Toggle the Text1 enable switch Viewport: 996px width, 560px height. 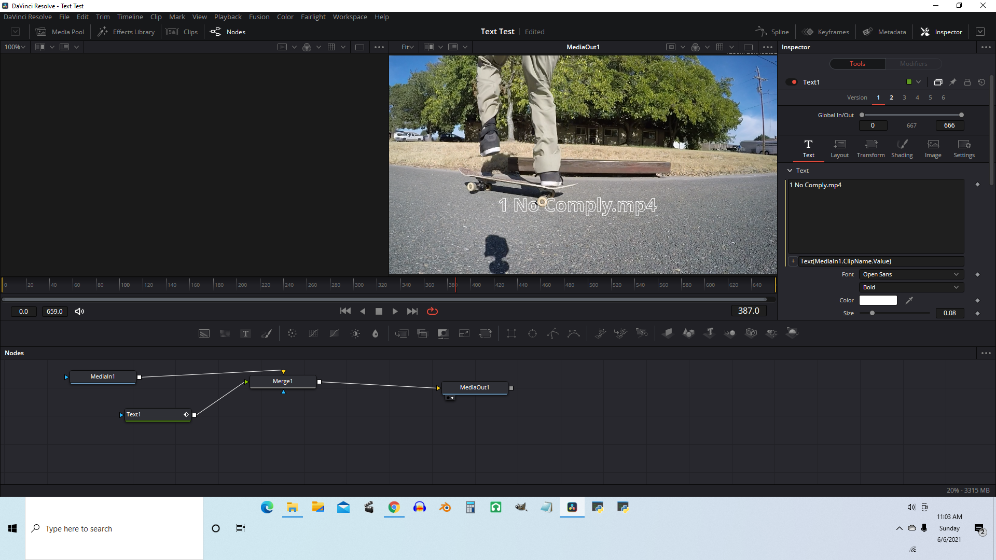pyautogui.click(x=792, y=82)
